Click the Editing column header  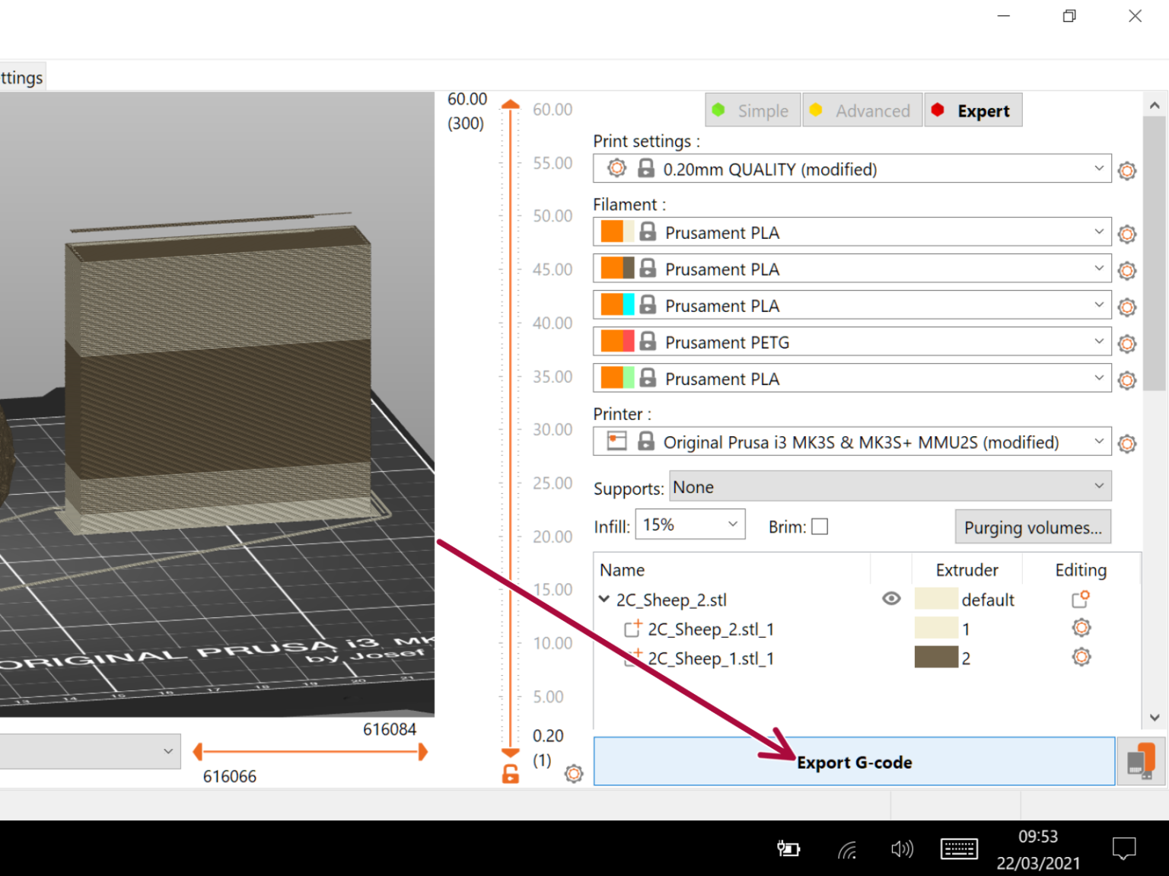tap(1081, 570)
